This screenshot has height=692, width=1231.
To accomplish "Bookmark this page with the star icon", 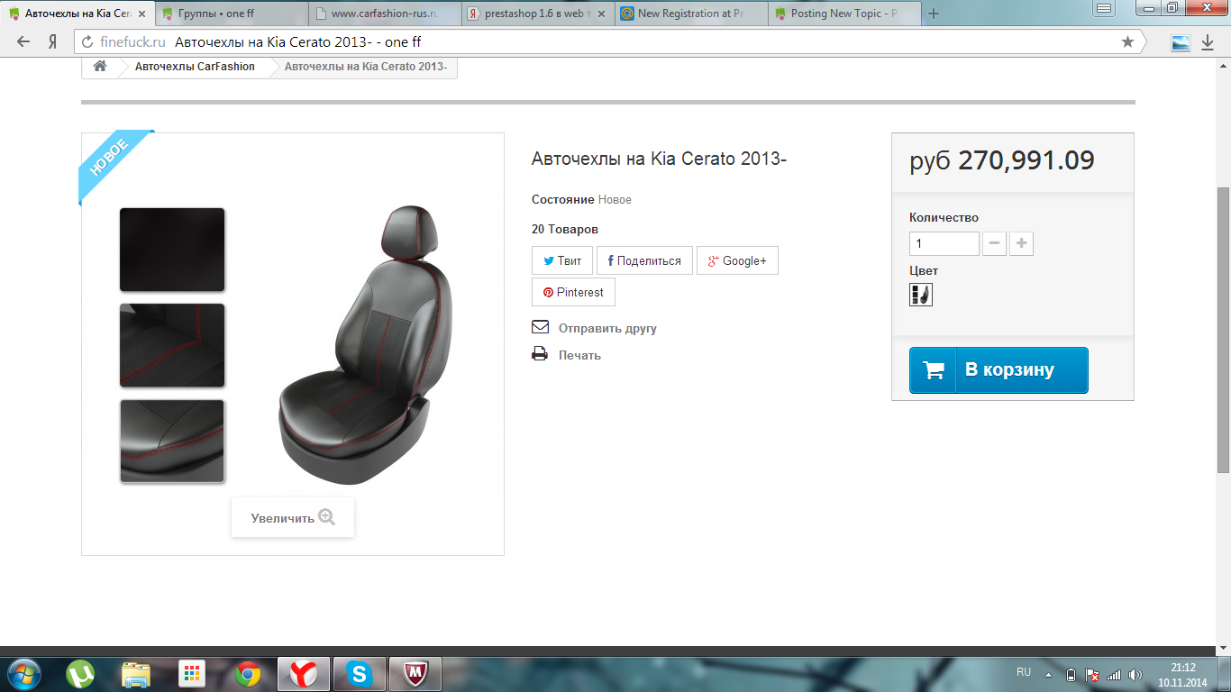I will pos(1127,41).
